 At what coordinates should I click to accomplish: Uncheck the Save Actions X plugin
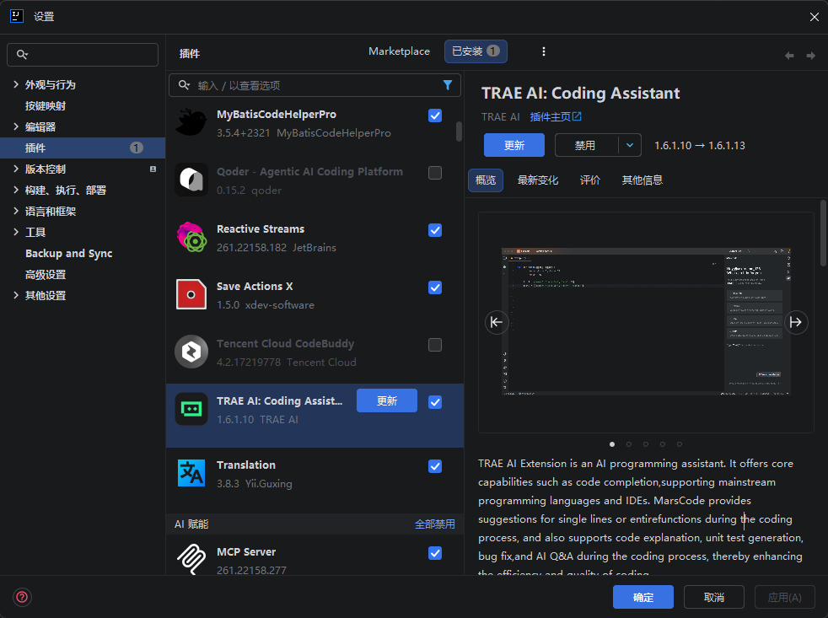435,288
